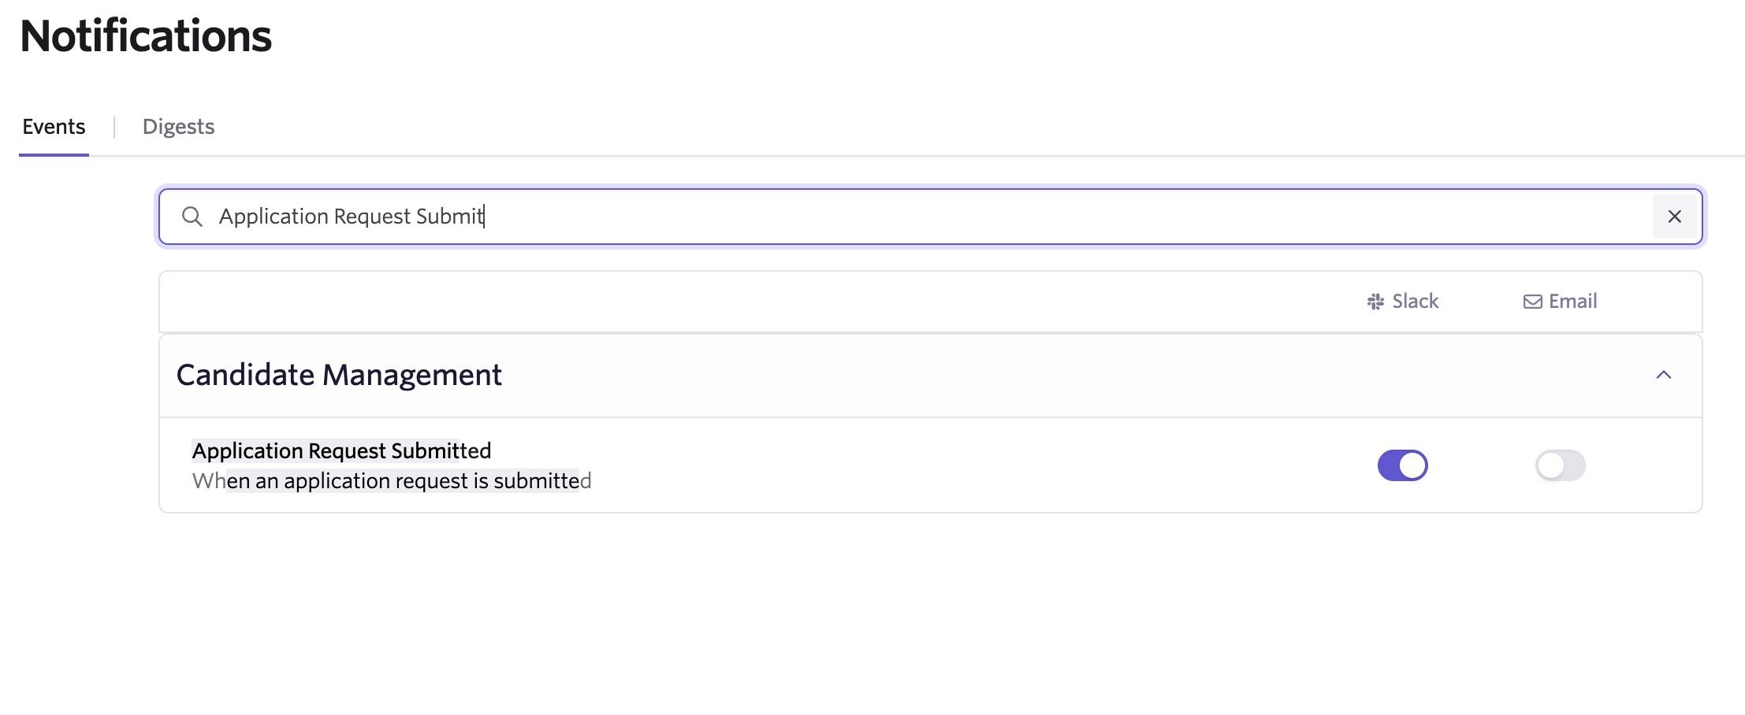Click the separator between Events and Digests

click(x=114, y=127)
